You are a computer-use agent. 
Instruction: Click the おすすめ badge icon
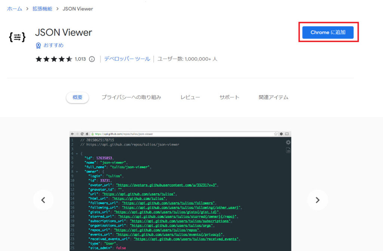pyautogui.click(x=38, y=46)
